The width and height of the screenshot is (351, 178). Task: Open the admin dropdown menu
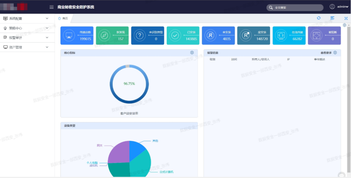[x=343, y=7]
